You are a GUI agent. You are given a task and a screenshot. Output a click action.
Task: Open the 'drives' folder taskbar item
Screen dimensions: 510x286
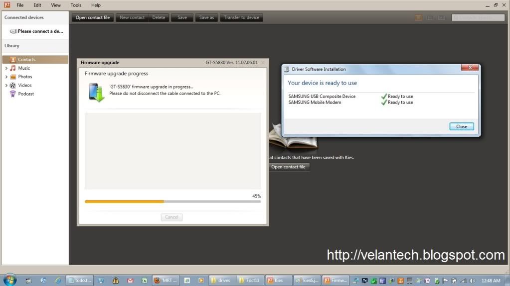coord(222,281)
